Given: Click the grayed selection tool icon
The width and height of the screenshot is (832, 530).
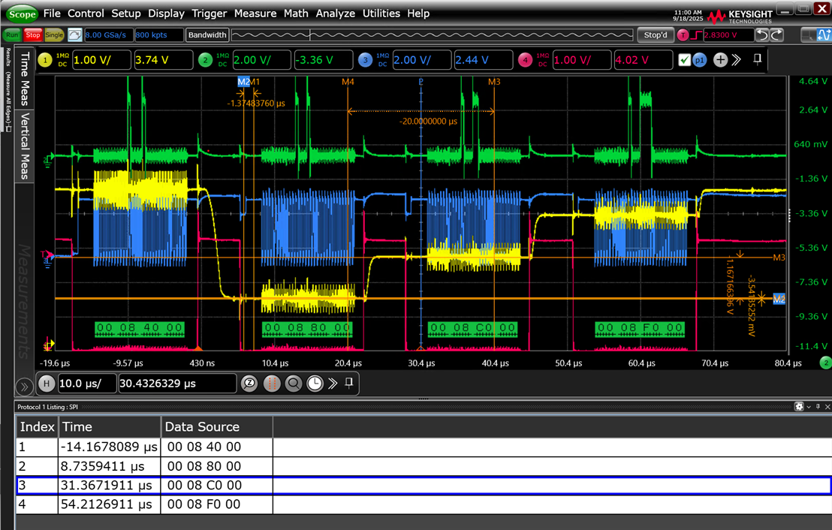Looking at the screenshot, I should coord(808,35).
